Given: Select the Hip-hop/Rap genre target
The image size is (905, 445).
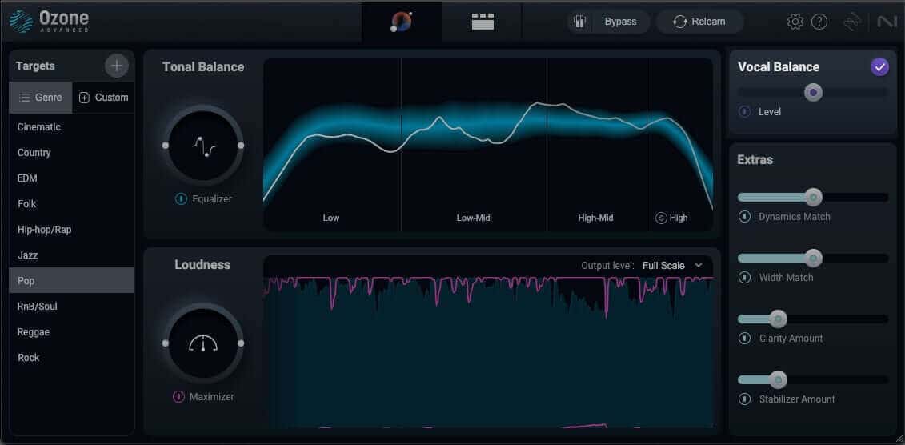Looking at the screenshot, I should (71, 229).
